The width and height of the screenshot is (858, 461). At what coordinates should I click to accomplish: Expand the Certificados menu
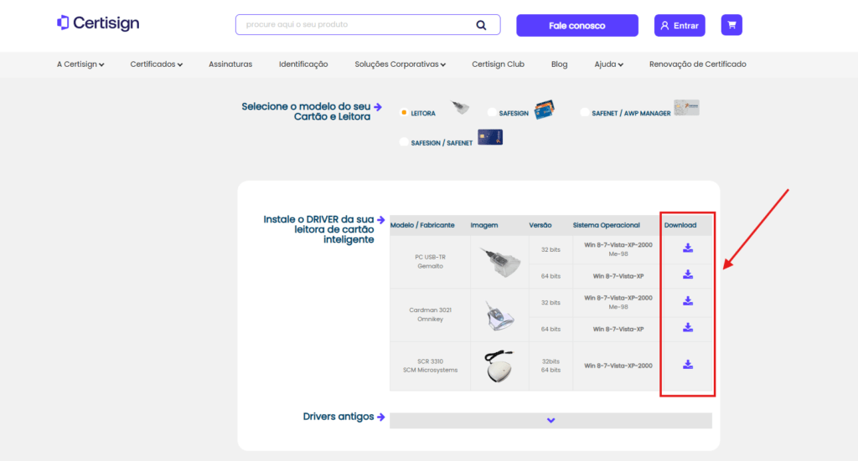point(157,64)
